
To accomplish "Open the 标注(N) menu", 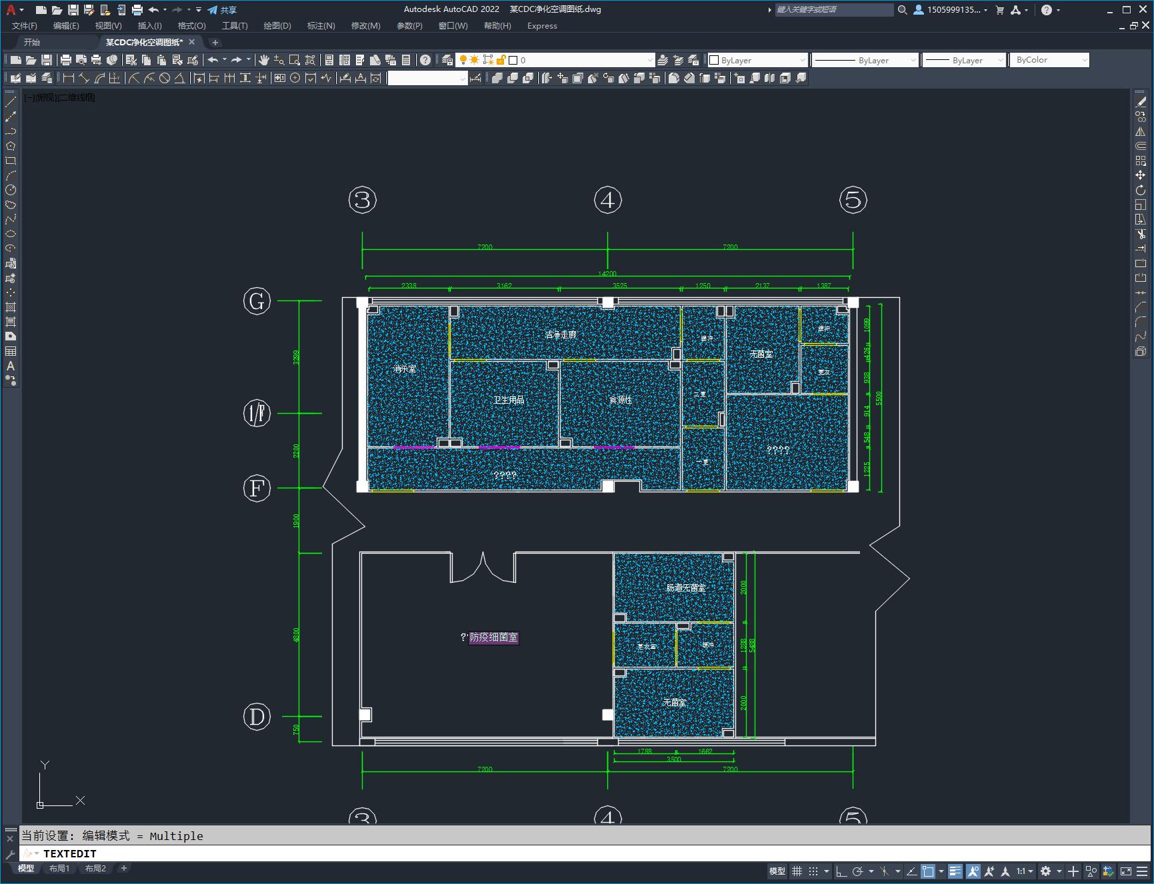I will pyautogui.click(x=321, y=26).
